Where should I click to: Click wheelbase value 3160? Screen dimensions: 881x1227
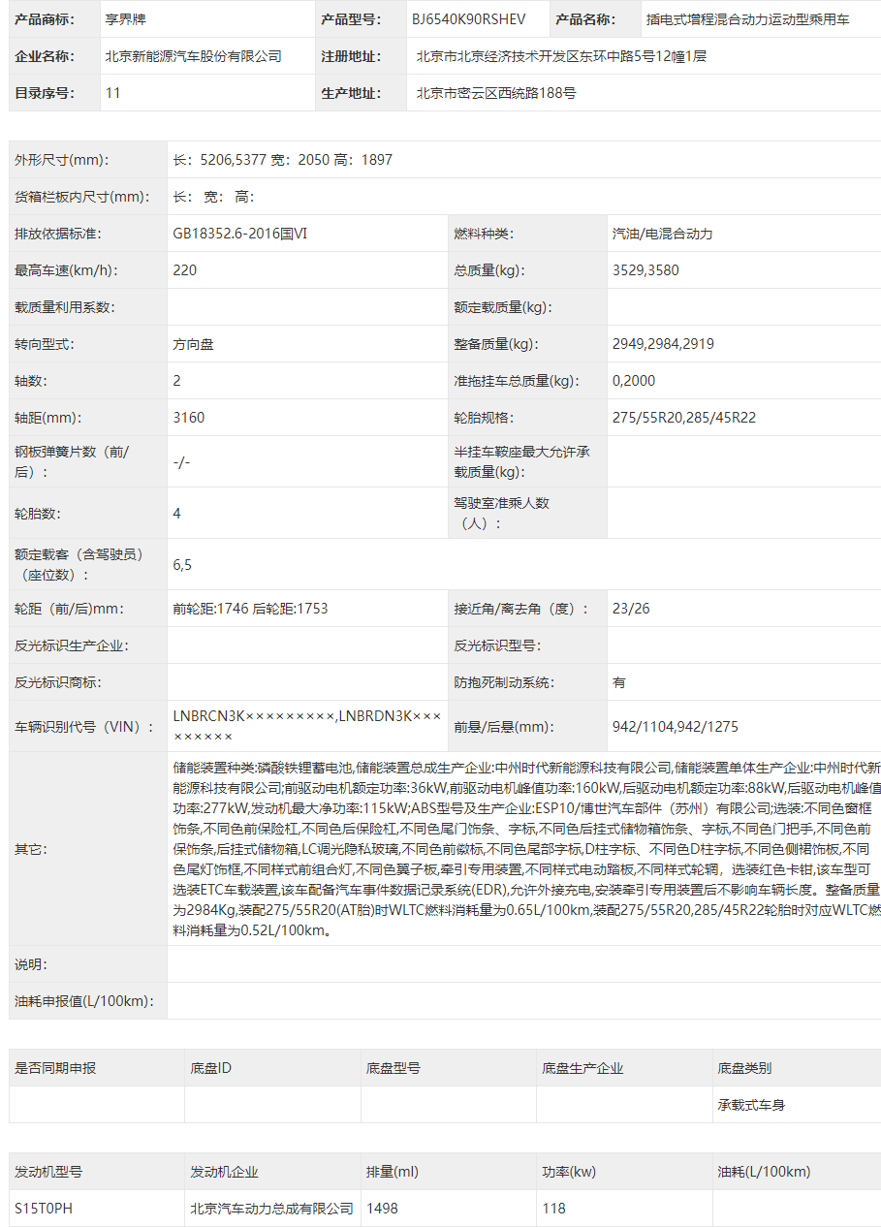coord(189,418)
